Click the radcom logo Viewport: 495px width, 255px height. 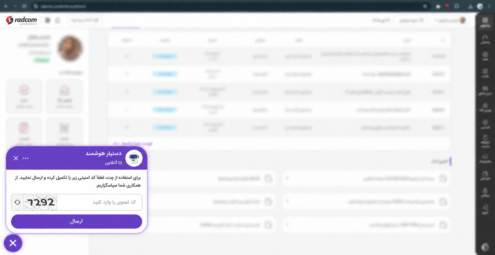22,20
